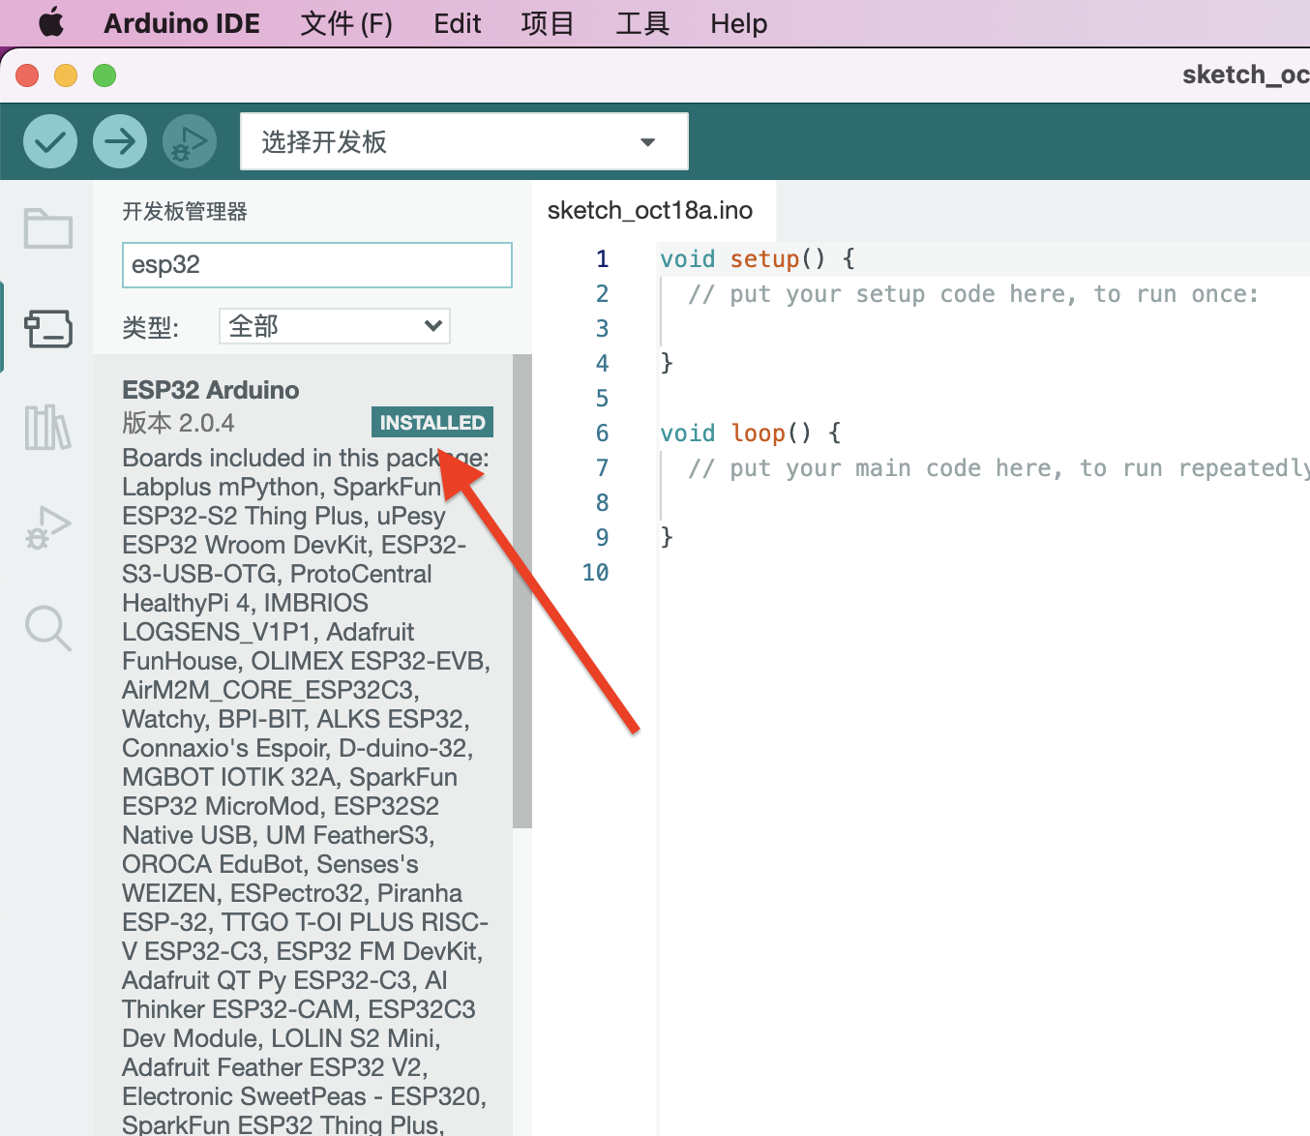Click the red close window button
The image size is (1310, 1136).
(x=27, y=75)
